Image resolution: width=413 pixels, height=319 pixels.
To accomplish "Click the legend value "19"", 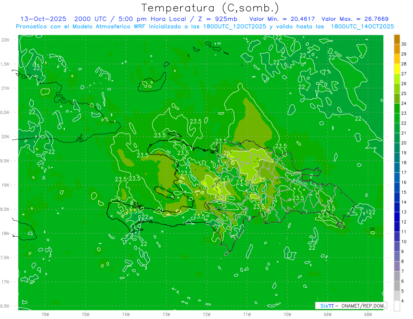I will click(x=404, y=153).
